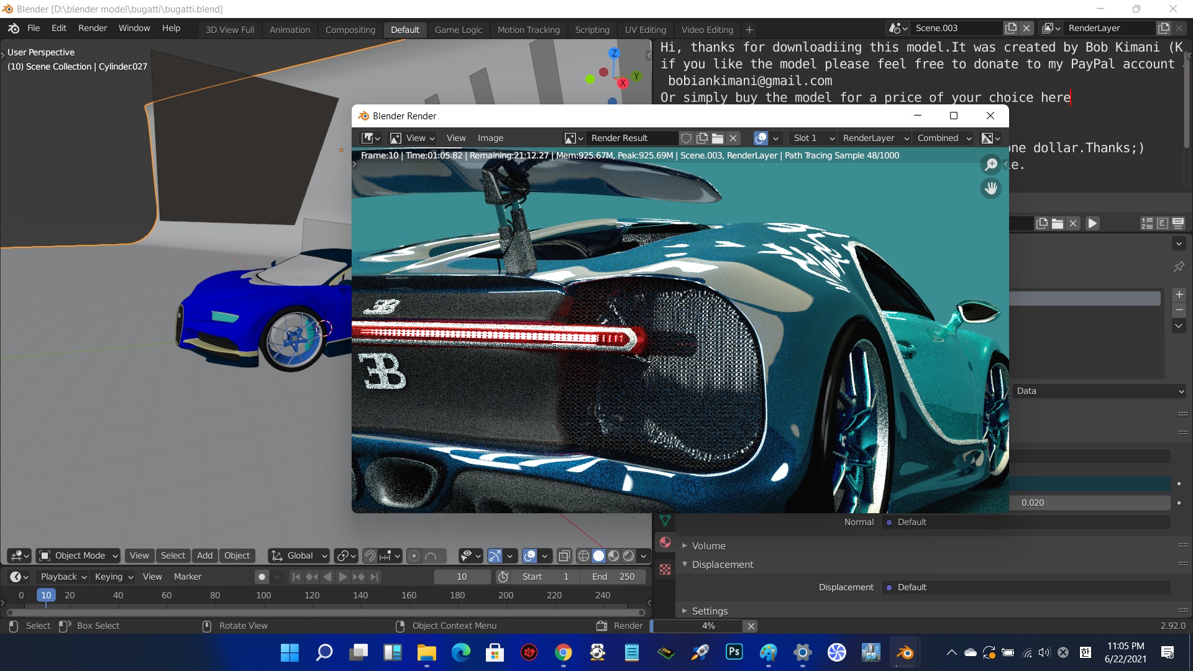Jump to the next keyframe
The image size is (1193, 671).
[x=359, y=577]
